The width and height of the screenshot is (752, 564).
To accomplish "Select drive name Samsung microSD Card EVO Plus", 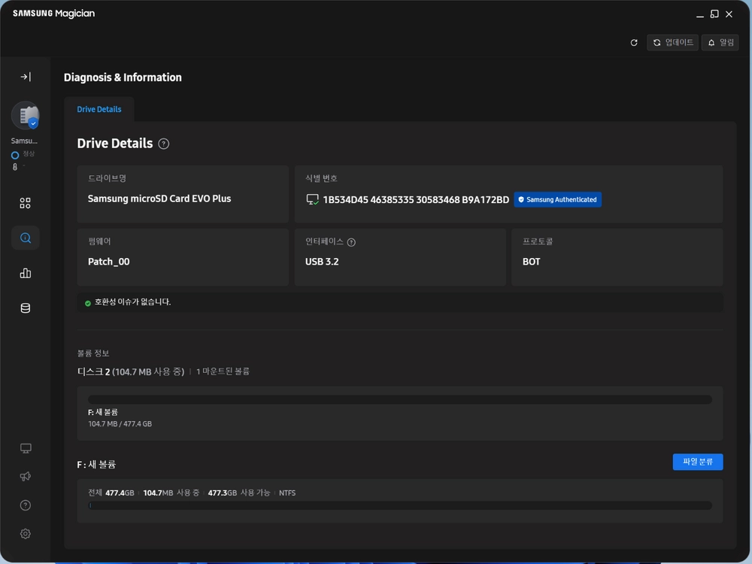I will coord(159,199).
